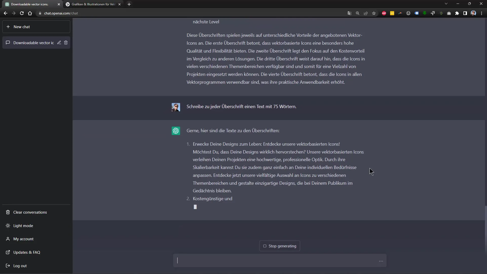Click the Light mode icon
The image size is (487, 274).
pyautogui.click(x=8, y=226)
